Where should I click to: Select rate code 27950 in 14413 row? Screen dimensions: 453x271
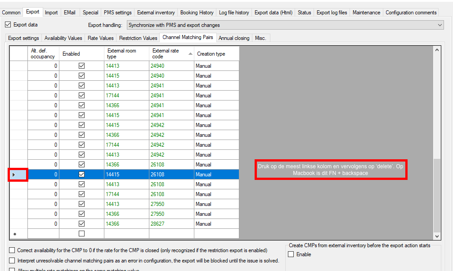pyautogui.click(x=171, y=204)
